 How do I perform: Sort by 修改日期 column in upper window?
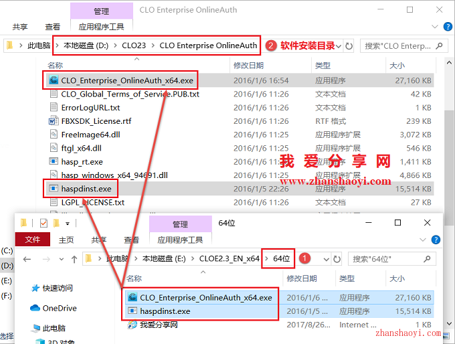tap(248, 66)
